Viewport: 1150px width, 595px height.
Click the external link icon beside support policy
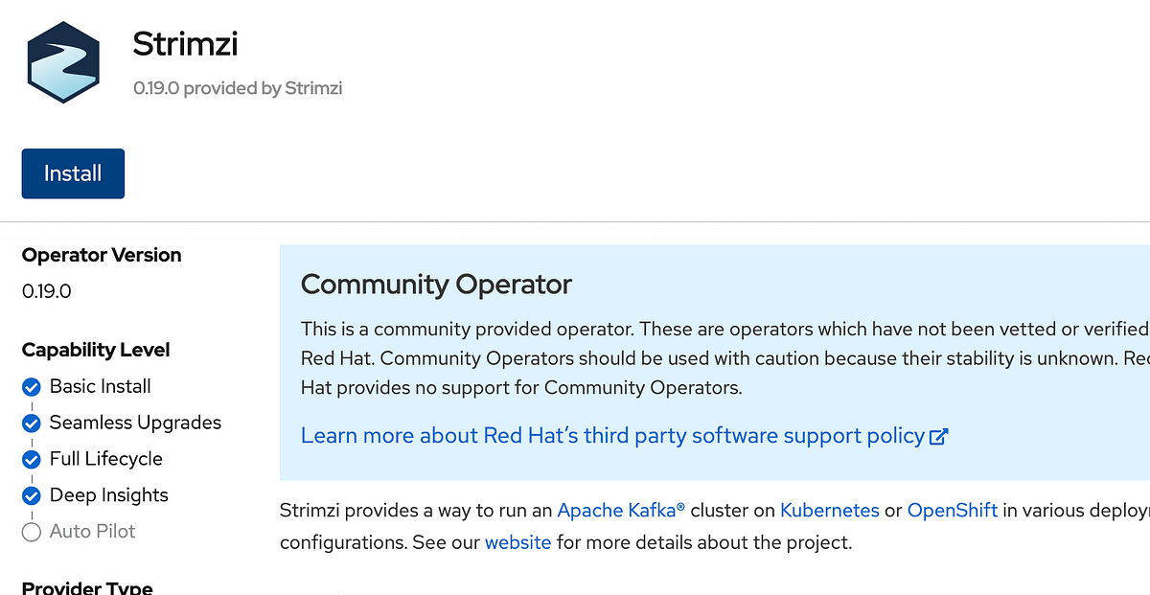coord(940,435)
